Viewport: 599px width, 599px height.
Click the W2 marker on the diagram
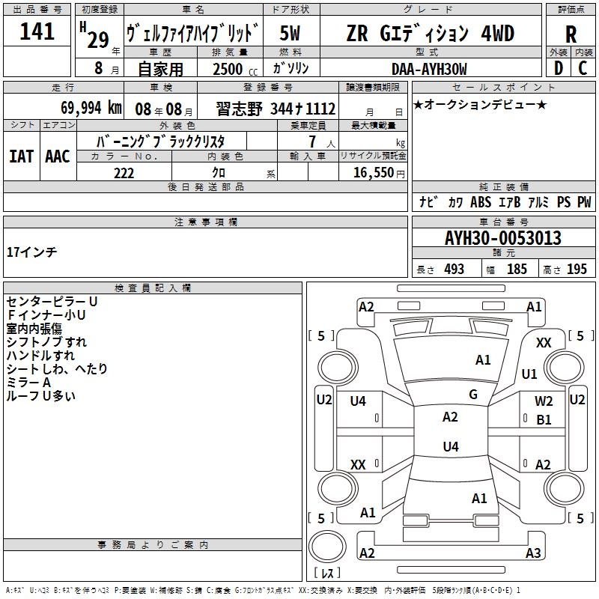pyautogui.click(x=544, y=401)
